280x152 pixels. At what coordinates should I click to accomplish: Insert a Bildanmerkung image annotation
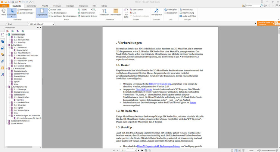tap(187, 13)
